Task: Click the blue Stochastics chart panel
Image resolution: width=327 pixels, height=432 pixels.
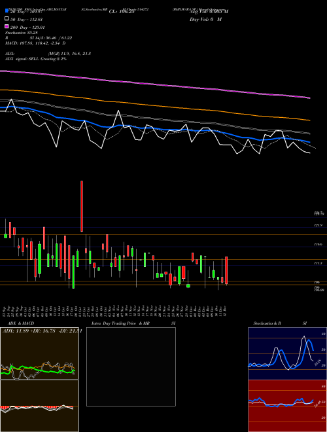Action: [287, 353]
